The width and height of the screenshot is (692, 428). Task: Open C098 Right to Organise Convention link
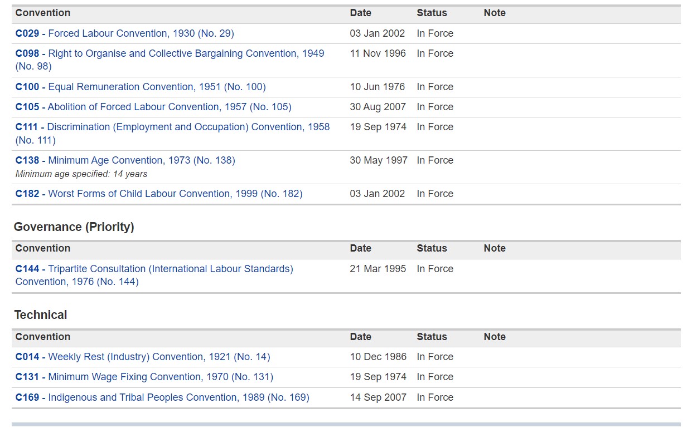(170, 54)
